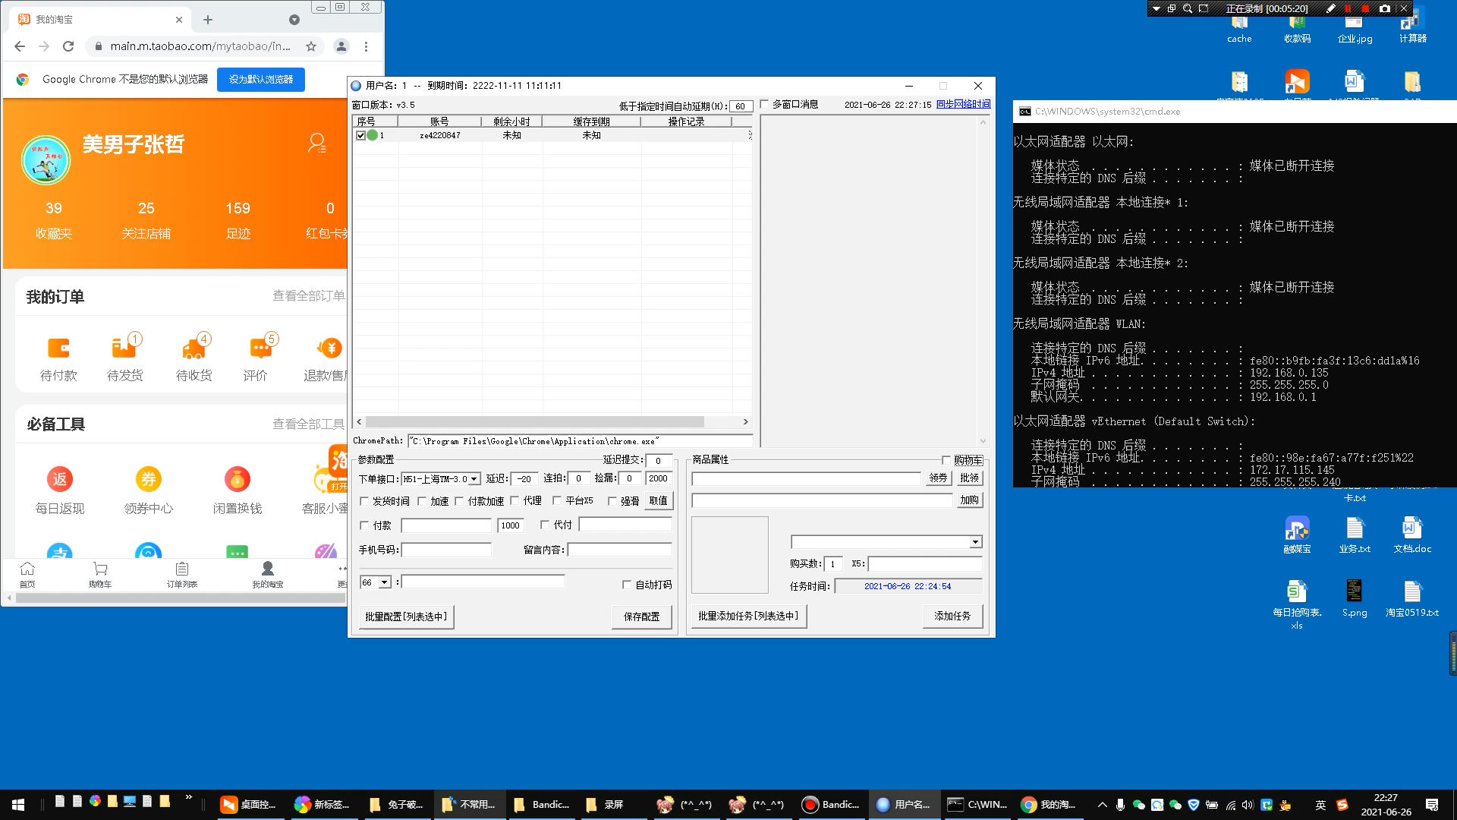The image size is (1457, 820).
Task: Open S.png desktop file
Action: [1355, 598]
